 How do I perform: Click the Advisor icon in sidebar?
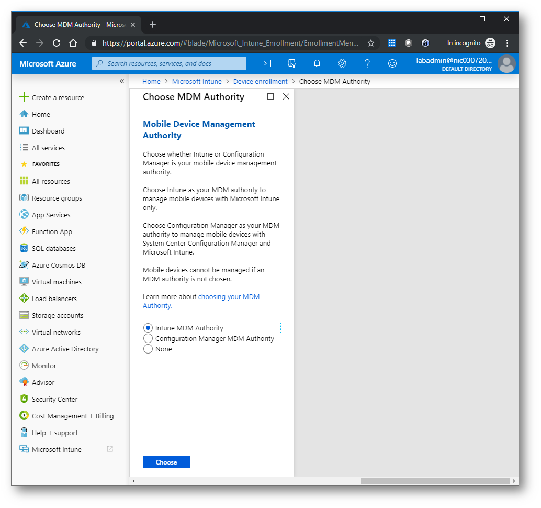tap(24, 382)
